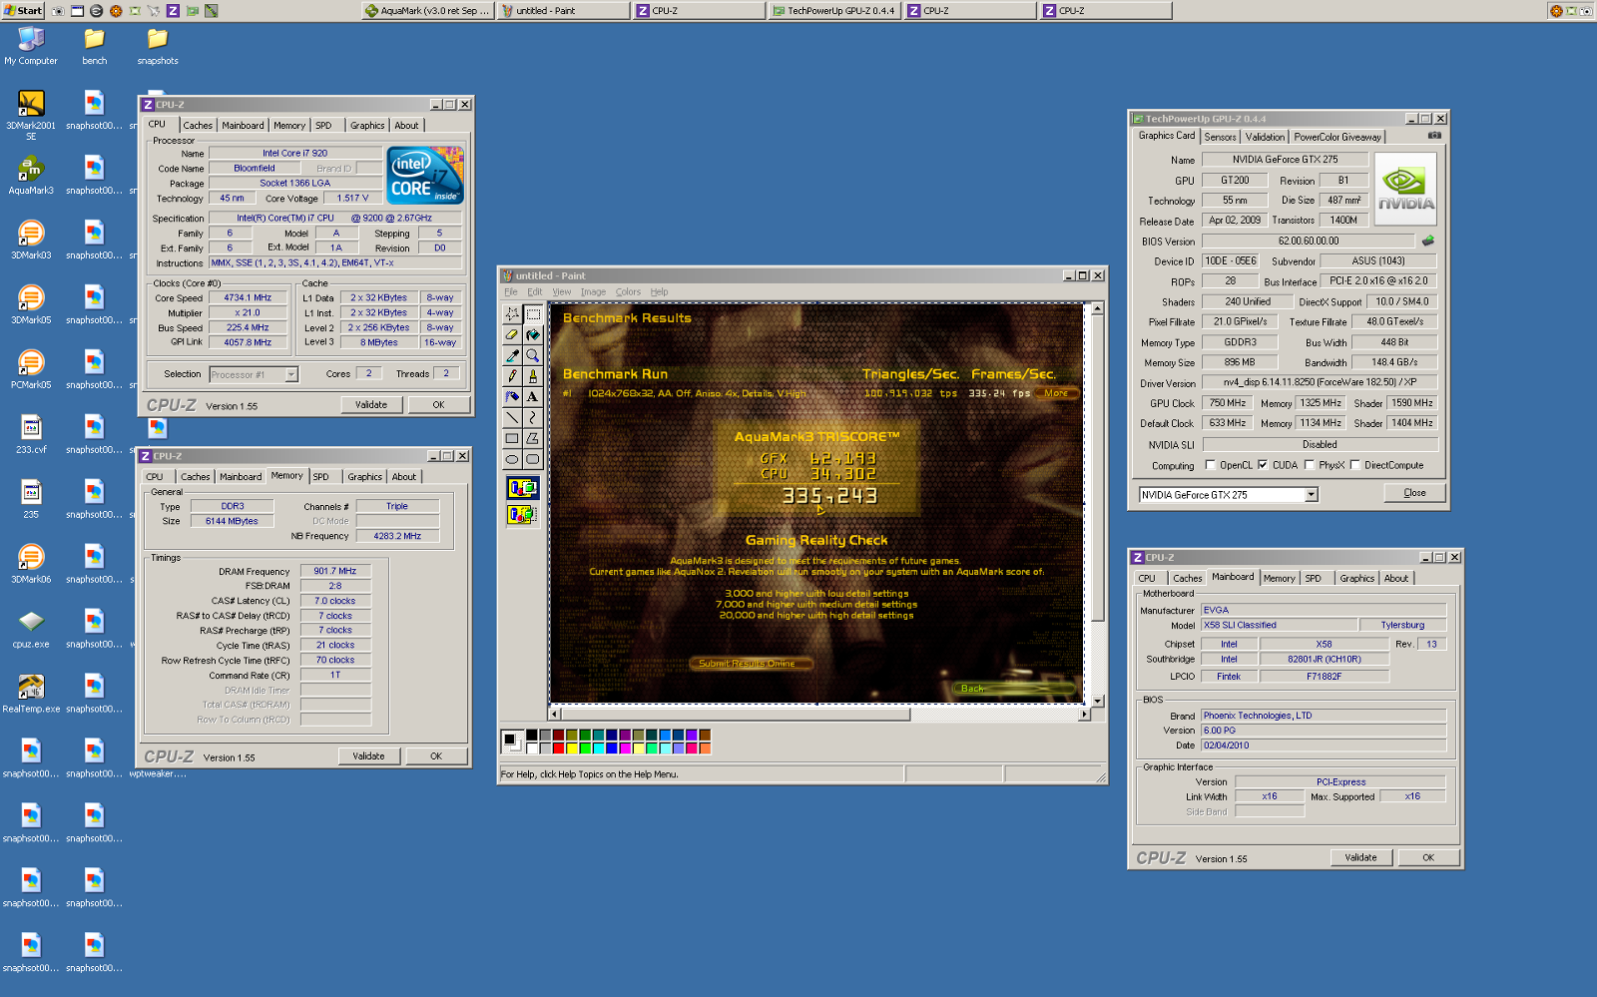Open the SPD tab in CPU-Z Memory window
Viewport: 1597px width, 997px height.
point(320,477)
